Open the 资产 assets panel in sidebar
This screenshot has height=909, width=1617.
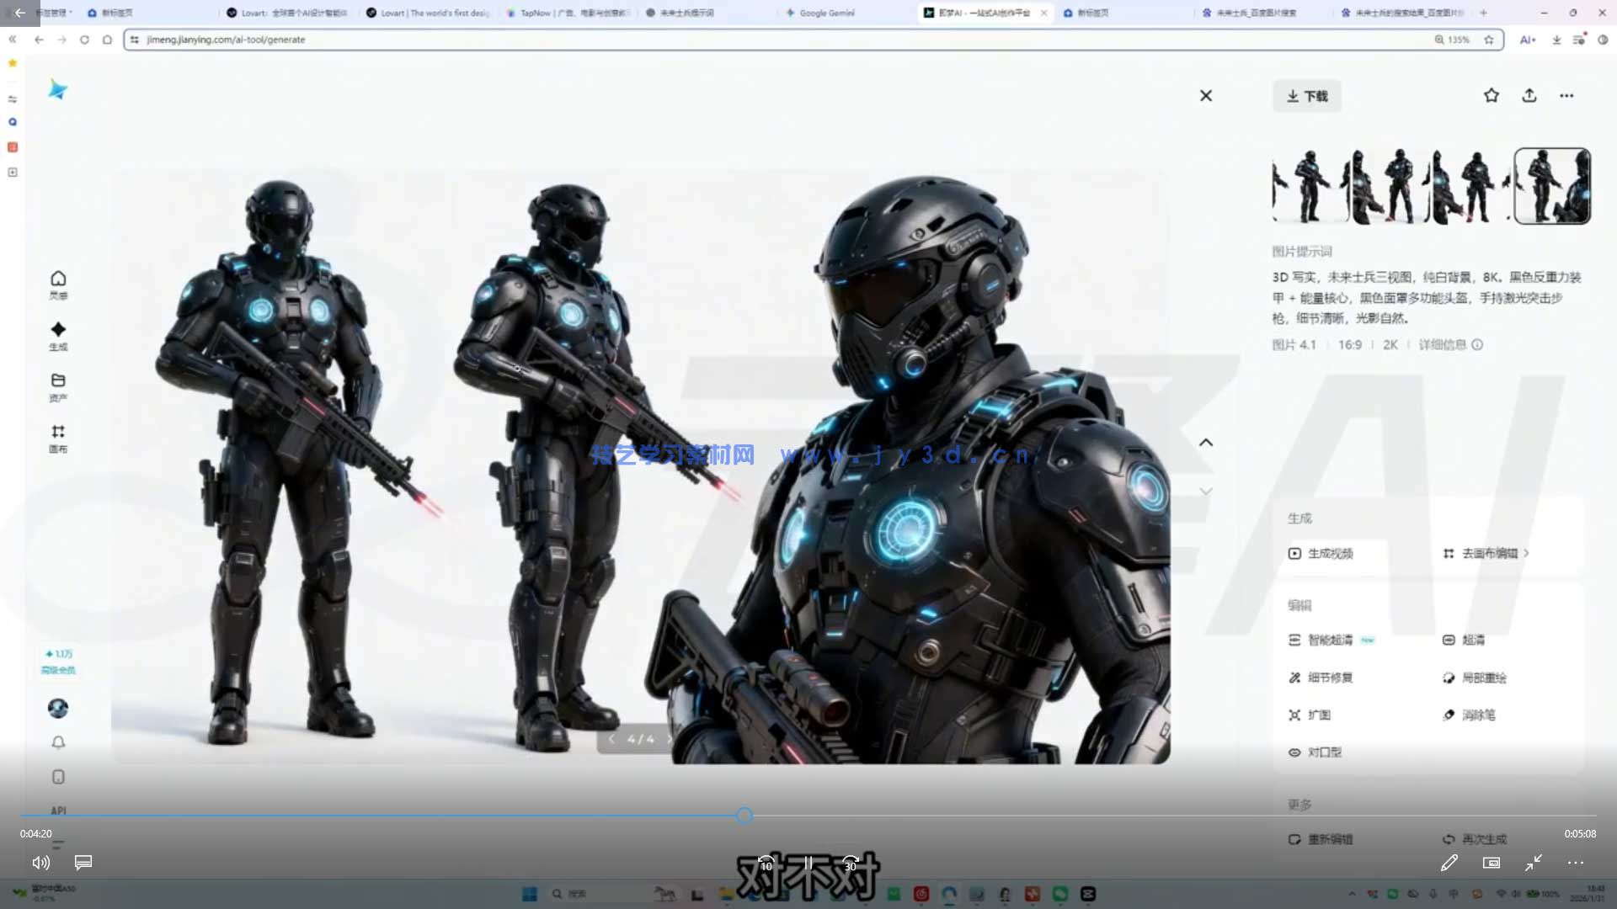tap(58, 387)
